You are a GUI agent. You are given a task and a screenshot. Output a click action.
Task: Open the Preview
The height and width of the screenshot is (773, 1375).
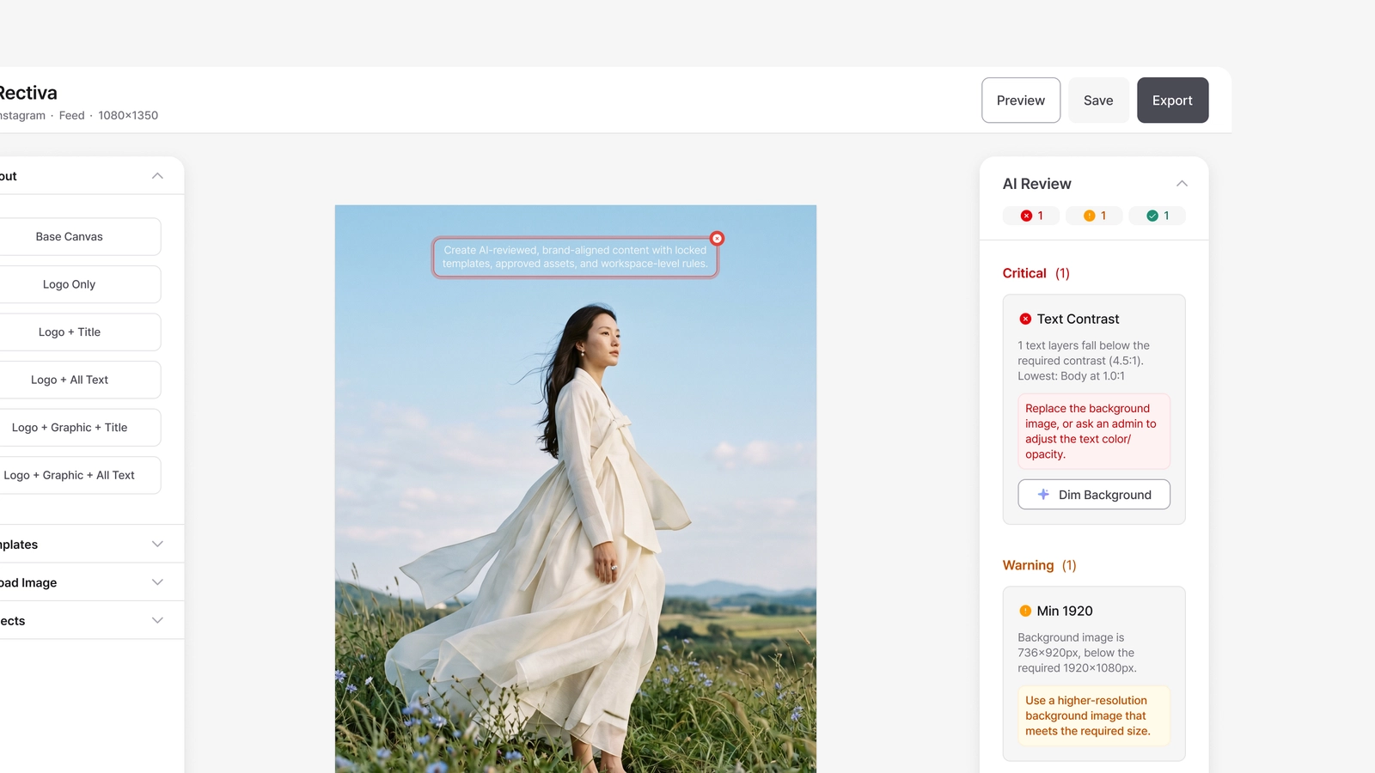(x=1021, y=100)
